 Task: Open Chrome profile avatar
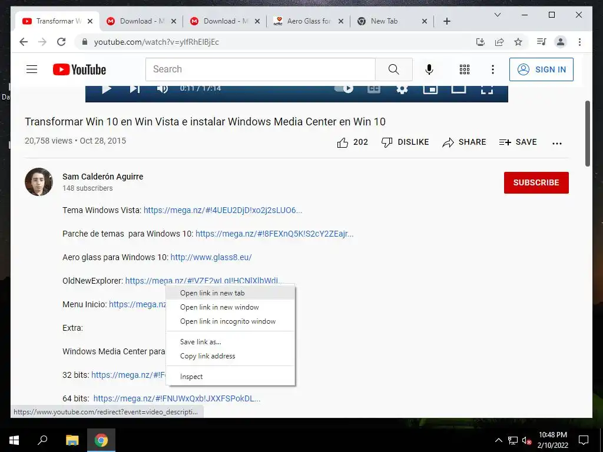[561, 42]
